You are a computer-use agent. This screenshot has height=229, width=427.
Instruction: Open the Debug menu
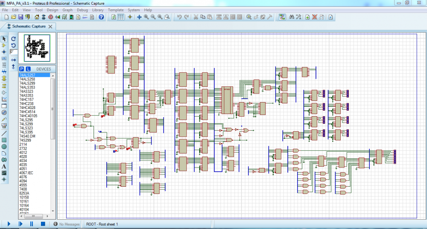[82, 10]
